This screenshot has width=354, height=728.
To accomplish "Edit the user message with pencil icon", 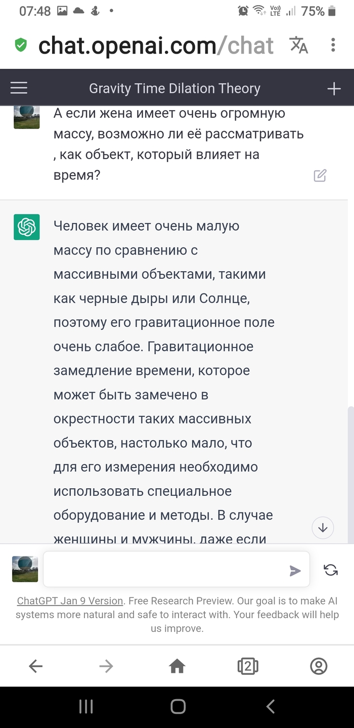I will [x=320, y=176].
